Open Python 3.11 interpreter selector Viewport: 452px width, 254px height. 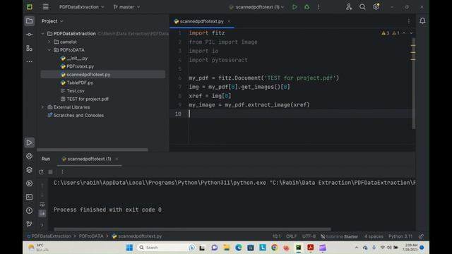(x=400, y=236)
